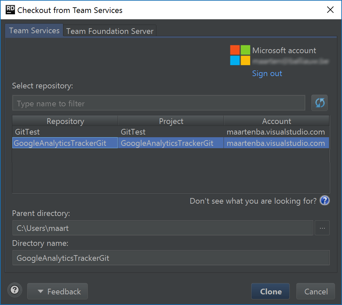Image resolution: width=342 pixels, height=305 pixels.
Task: Select the GitTest project cell
Action: pyautogui.click(x=171, y=132)
